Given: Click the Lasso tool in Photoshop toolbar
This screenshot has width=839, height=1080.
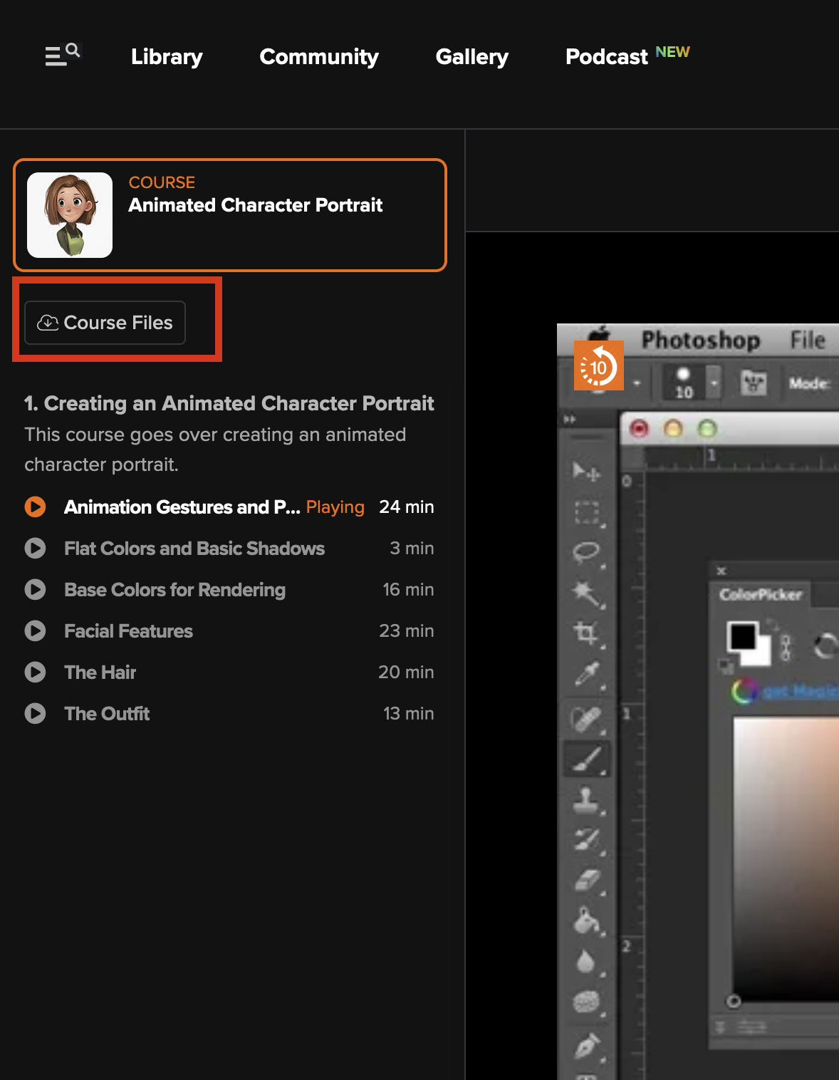Looking at the screenshot, I should [586, 552].
